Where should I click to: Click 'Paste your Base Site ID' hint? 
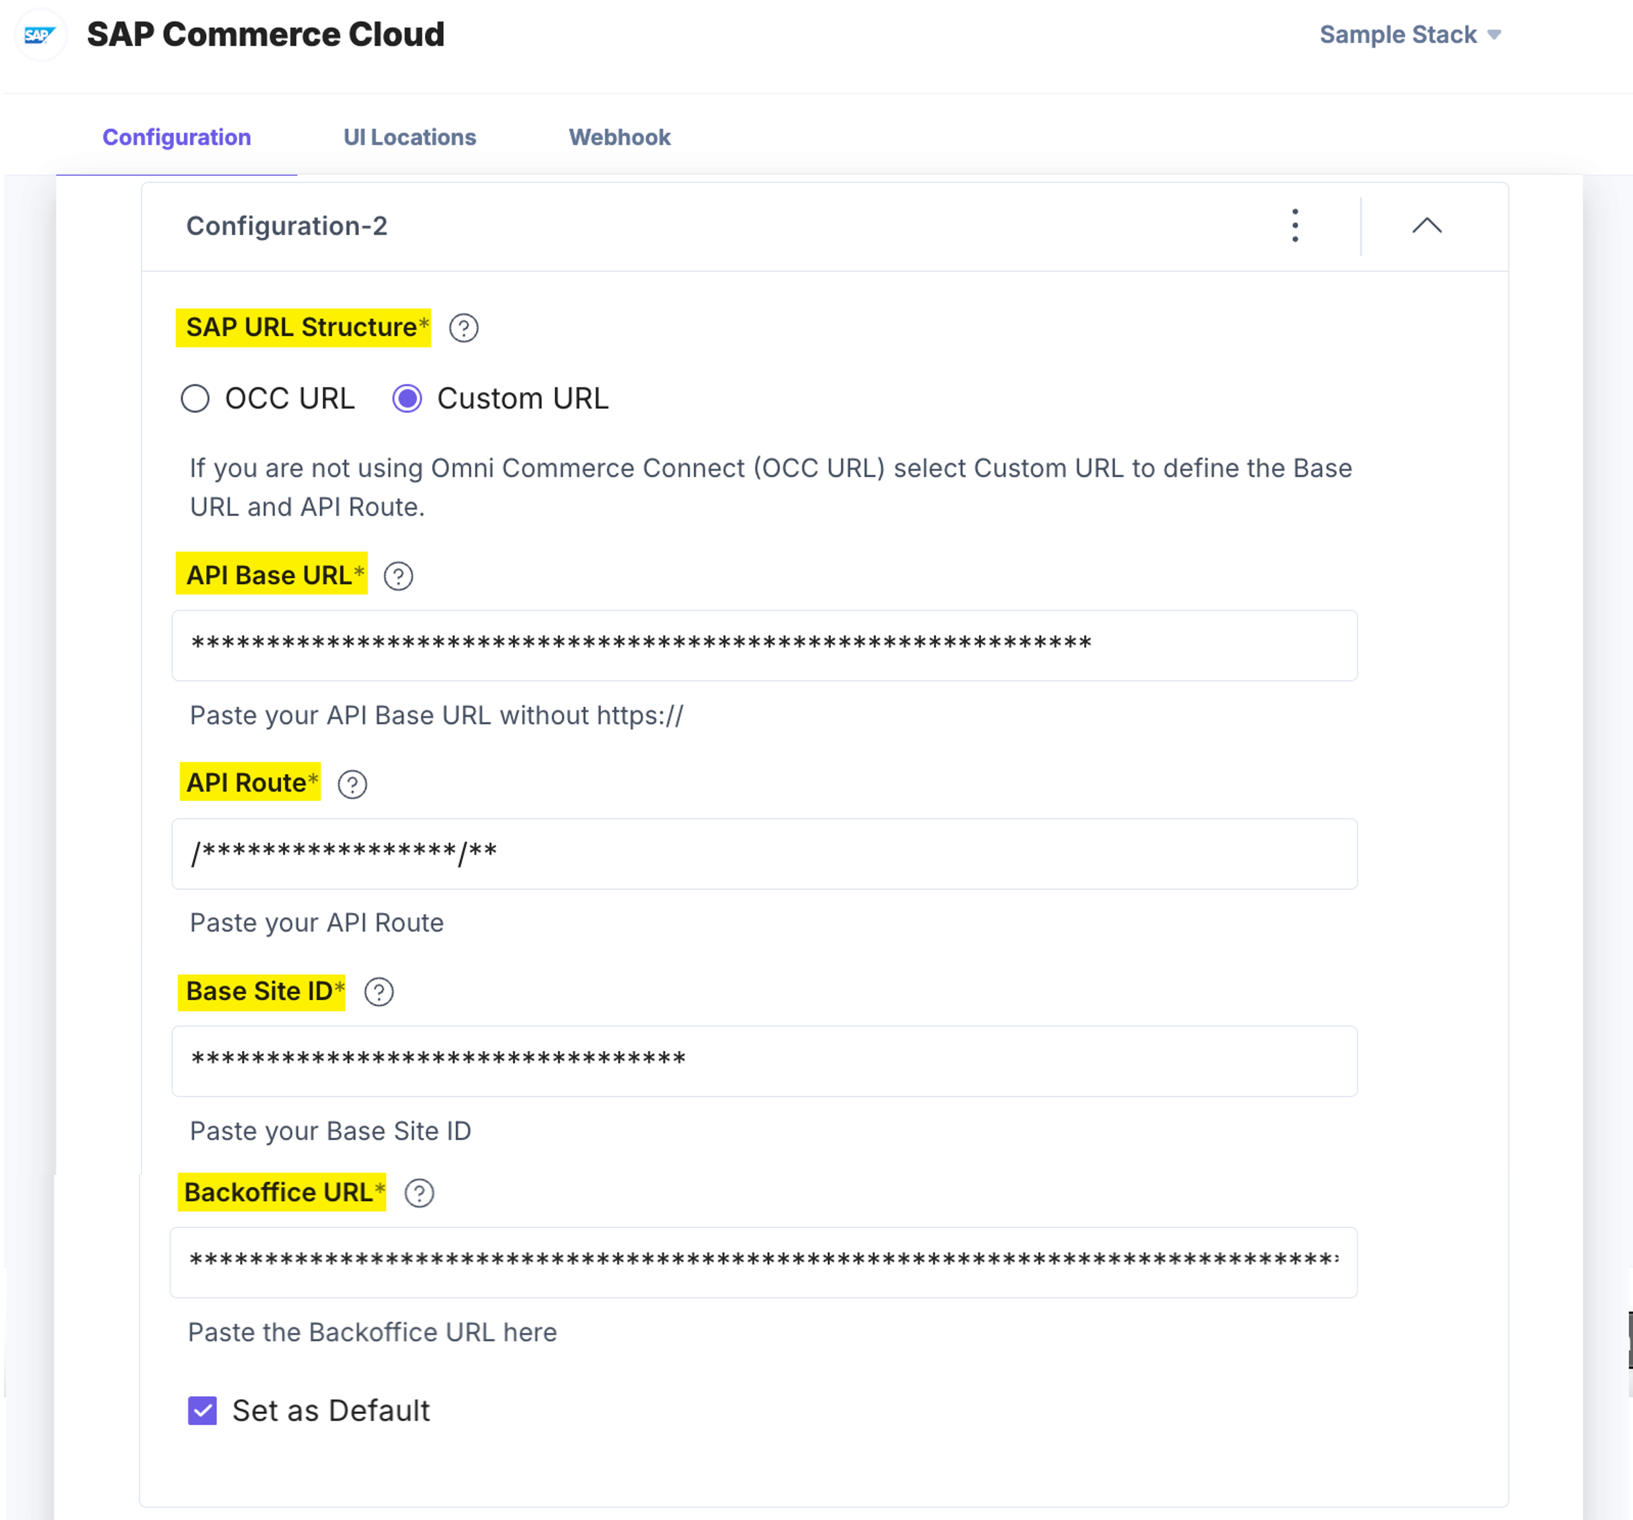(x=330, y=1131)
